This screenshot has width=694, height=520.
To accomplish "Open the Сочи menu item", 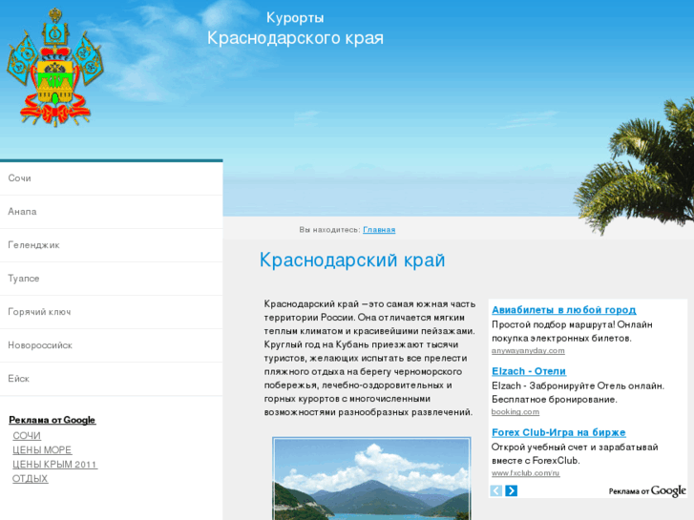I will pos(111,178).
